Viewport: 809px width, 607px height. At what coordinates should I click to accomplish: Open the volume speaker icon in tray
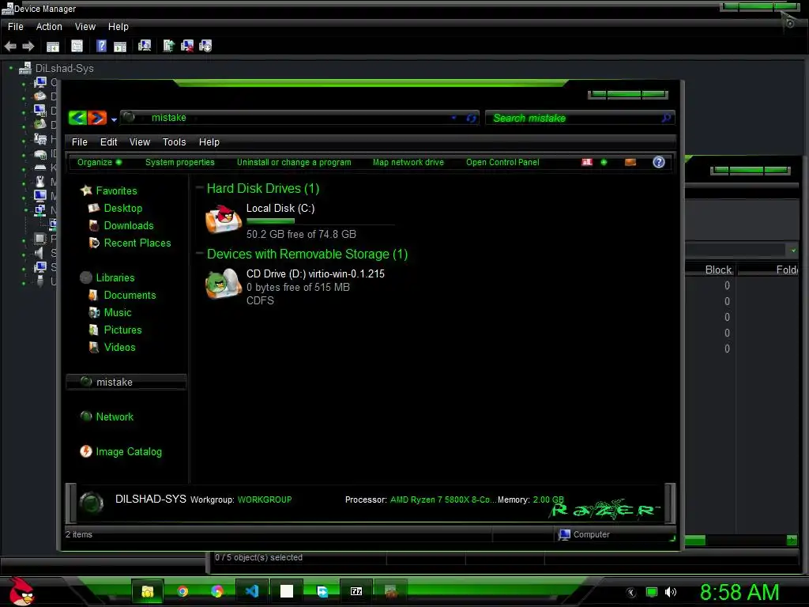point(670,592)
